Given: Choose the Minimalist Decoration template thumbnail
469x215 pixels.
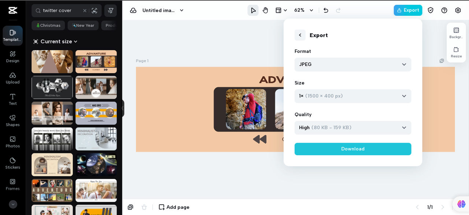Looking at the screenshot, I should pos(96,139).
